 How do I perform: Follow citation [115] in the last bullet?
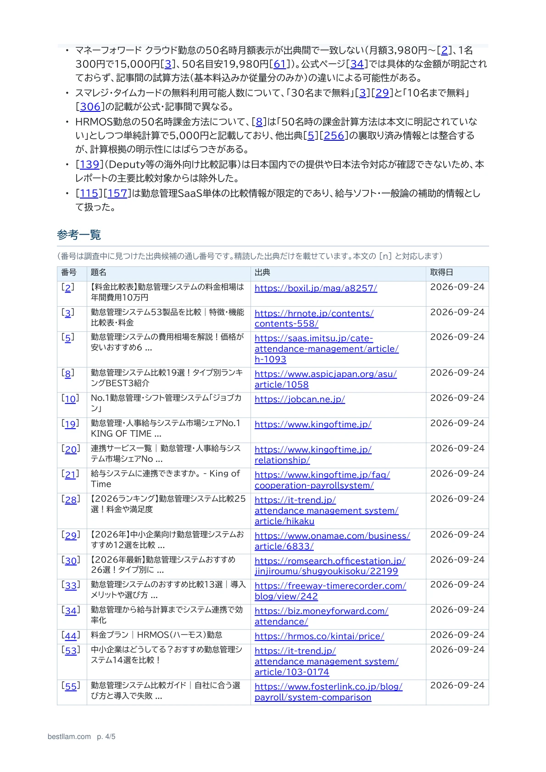pos(89,193)
